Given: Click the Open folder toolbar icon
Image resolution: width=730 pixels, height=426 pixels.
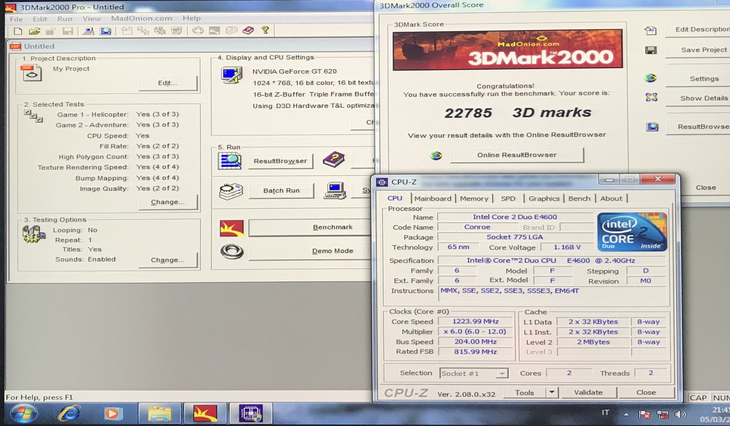Looking at the screenshot, I should [34, 31].
